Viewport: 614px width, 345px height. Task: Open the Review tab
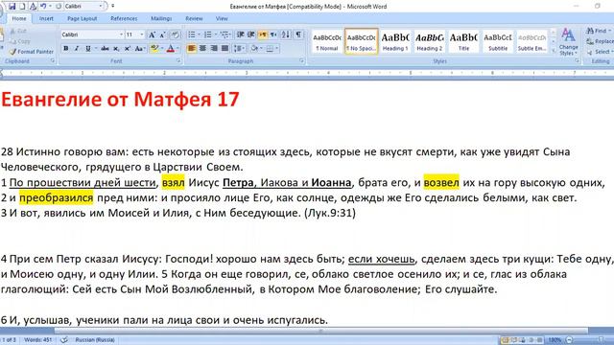[194, 18]
